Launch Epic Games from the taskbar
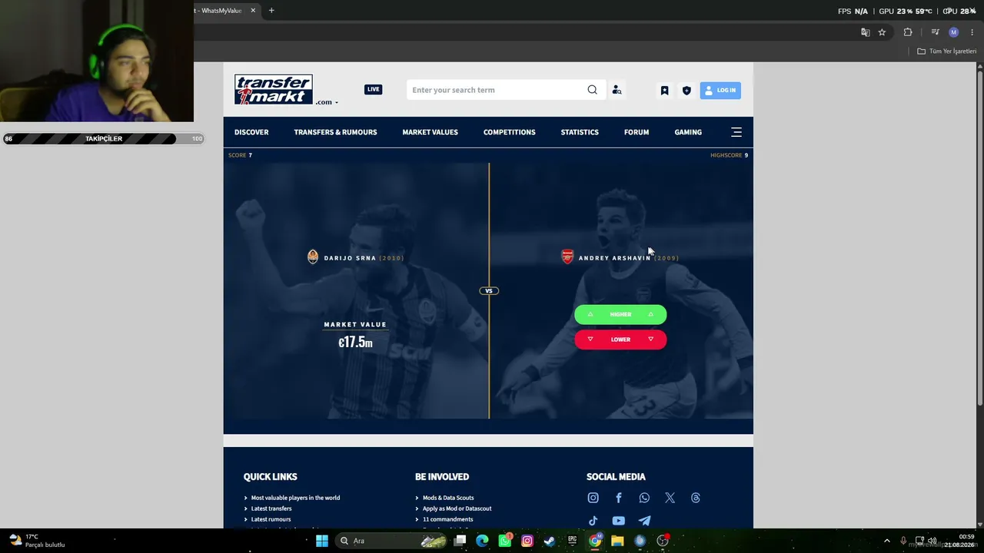Viewport: 984px width, 553px height. tap(572, 541)
